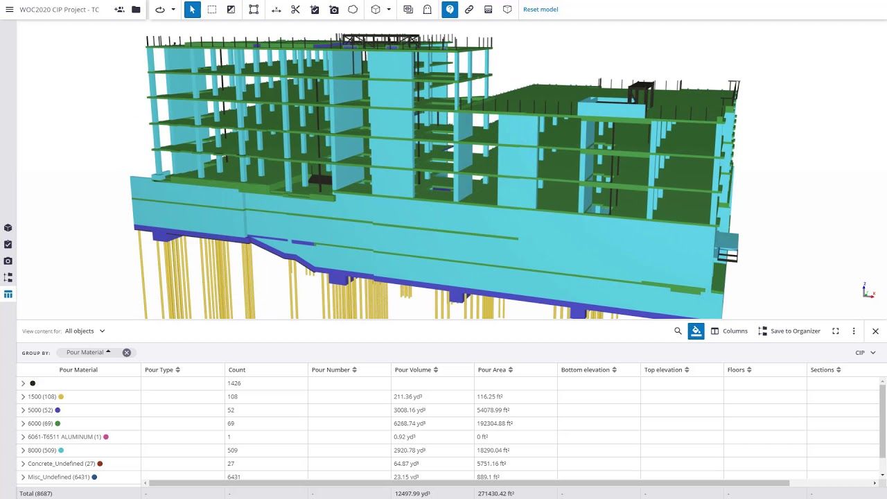Click the Reset model link

coord(540,10)
